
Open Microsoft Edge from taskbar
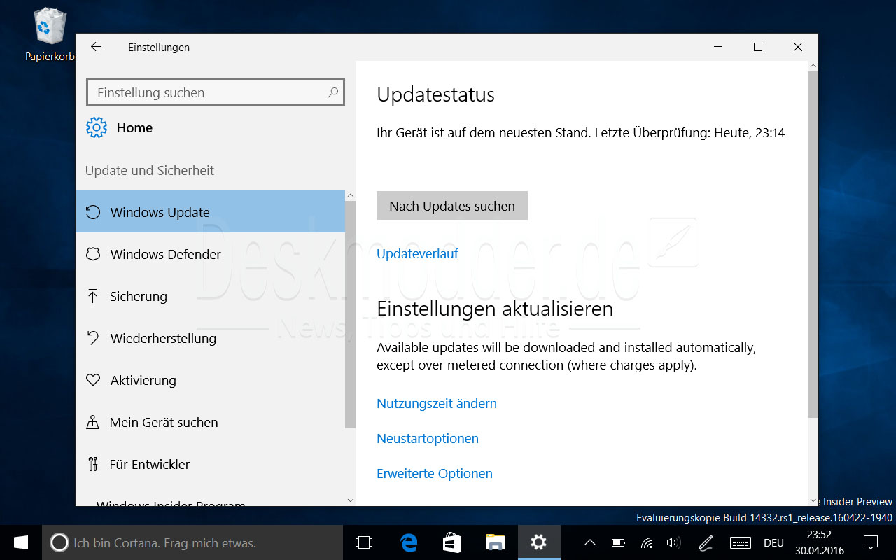[409, 542]
